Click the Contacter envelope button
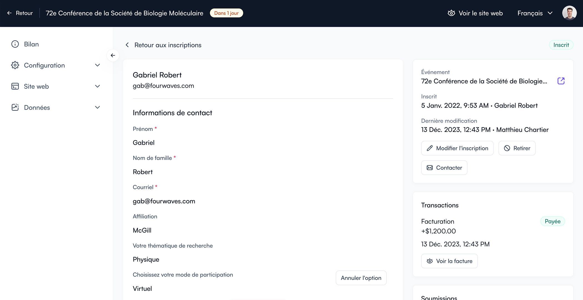The height and width of the screenshot is (300, 583). pyautogui.click(x=444, y=167)
